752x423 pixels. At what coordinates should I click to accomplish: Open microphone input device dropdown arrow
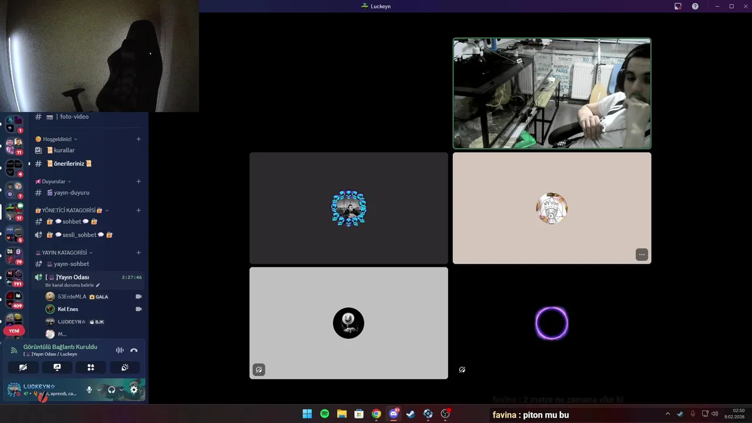point(99,390)
